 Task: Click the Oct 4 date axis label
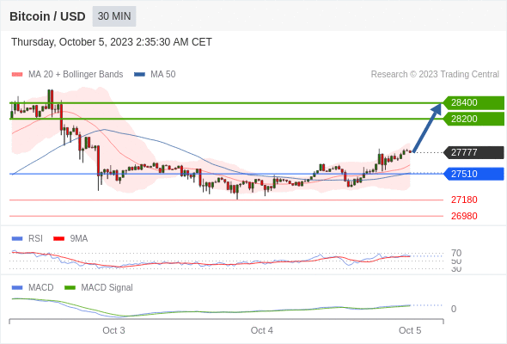pyautogui.click(x=261, y=330)
